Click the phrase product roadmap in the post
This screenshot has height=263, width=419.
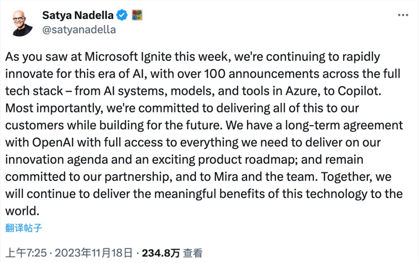248,160
